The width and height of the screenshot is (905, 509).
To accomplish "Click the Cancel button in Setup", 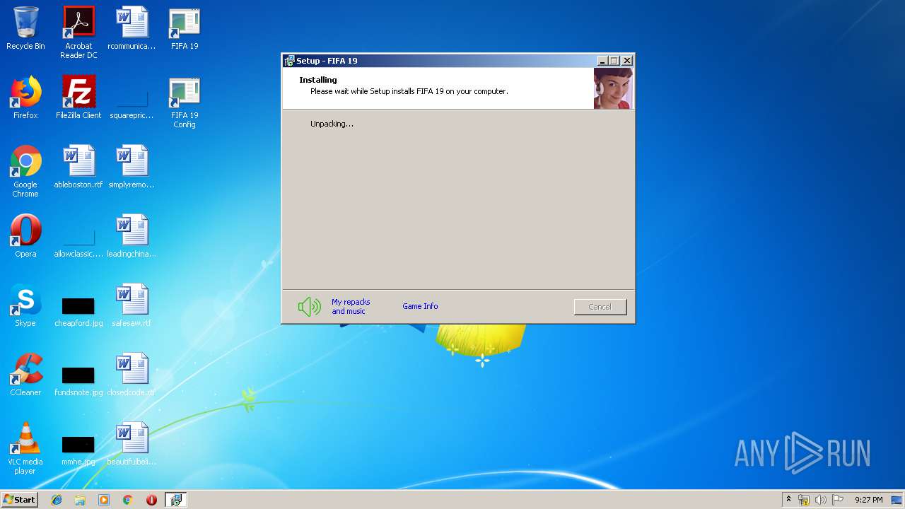I will pos(600,307).
